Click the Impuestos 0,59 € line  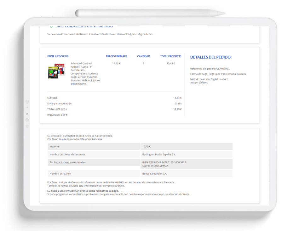(57, 115)
